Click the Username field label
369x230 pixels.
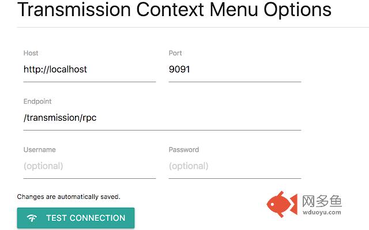pyautogui.click(x=40, y=149)
